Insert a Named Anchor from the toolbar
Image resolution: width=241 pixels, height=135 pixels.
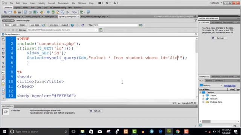point(15,12)
